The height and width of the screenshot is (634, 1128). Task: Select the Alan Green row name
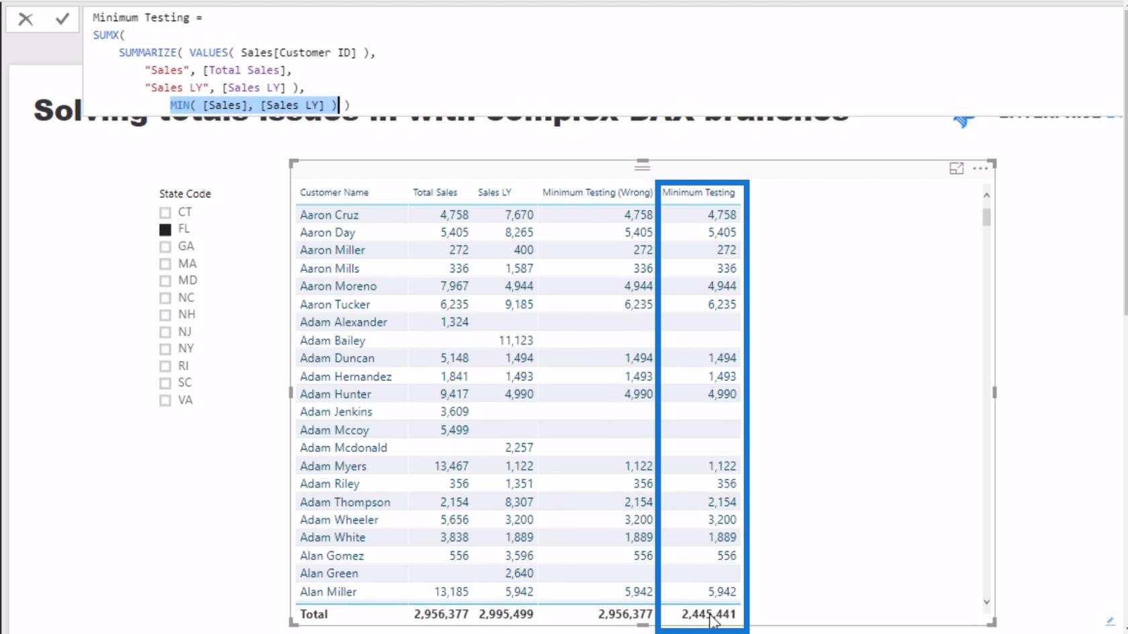tap(329, 574)
